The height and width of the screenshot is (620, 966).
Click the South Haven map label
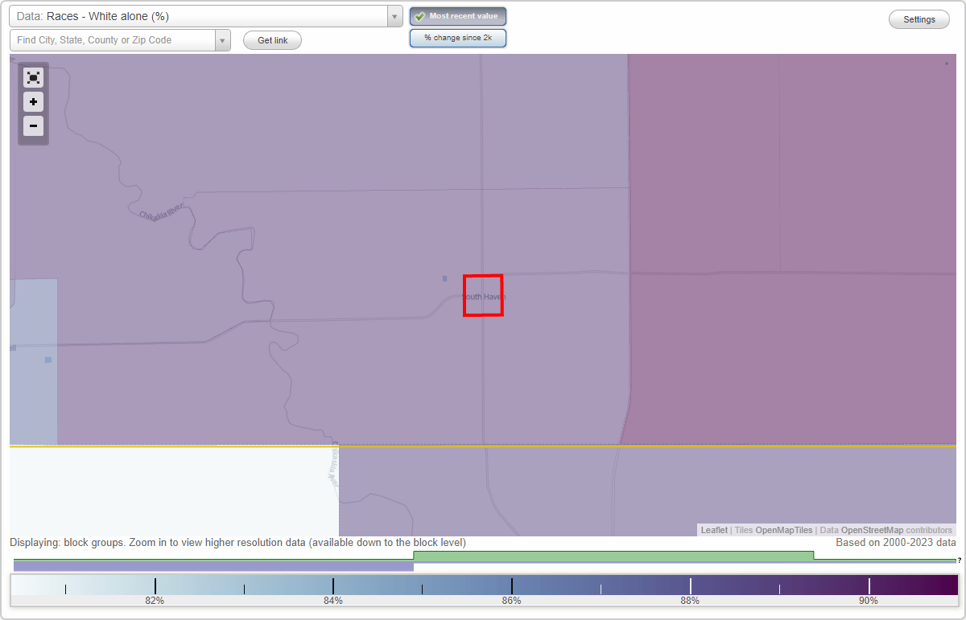(483, 297)
